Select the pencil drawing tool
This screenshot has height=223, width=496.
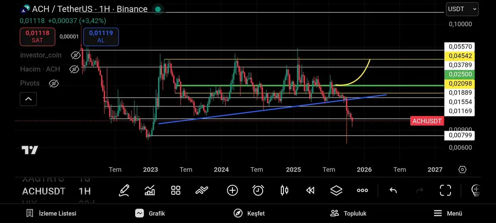click(x=124, y=190)
